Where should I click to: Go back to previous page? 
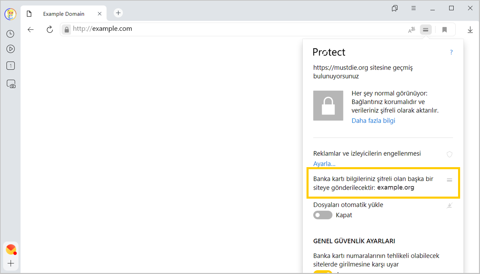[31, 29]
